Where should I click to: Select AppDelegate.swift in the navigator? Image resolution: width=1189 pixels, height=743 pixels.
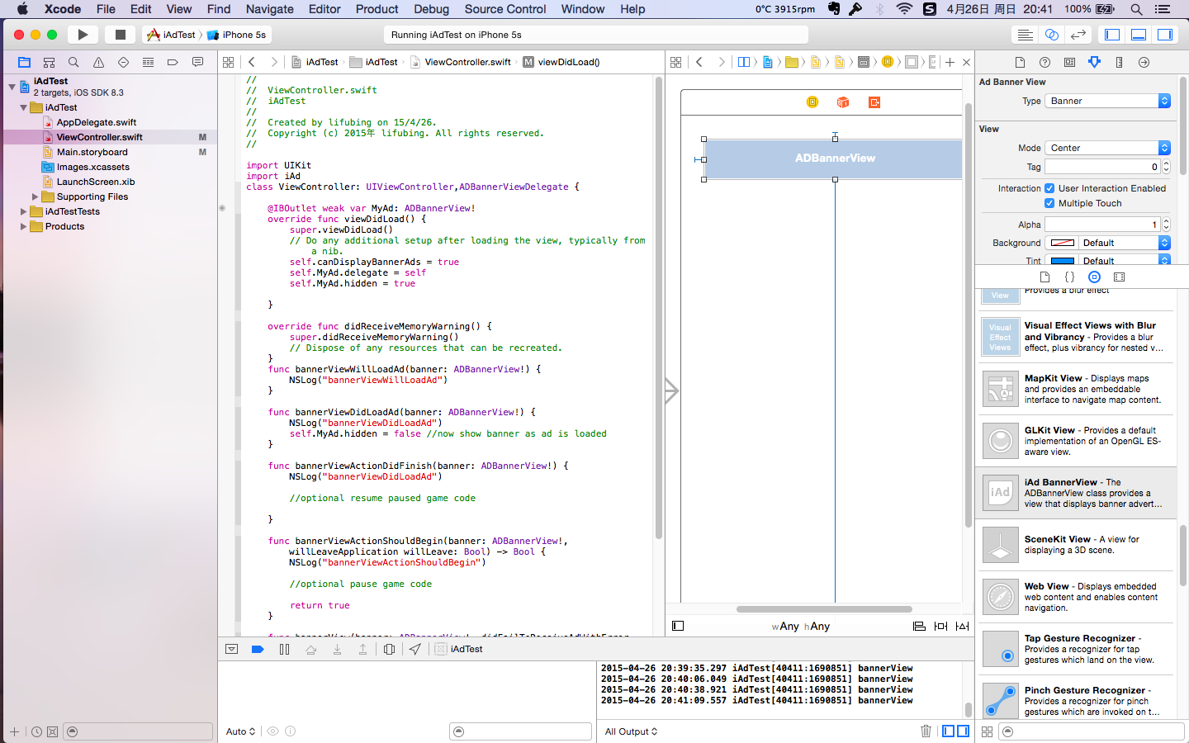coord(97,122)
